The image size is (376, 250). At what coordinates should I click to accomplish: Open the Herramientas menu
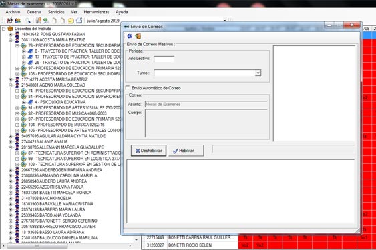click(96, 12)
